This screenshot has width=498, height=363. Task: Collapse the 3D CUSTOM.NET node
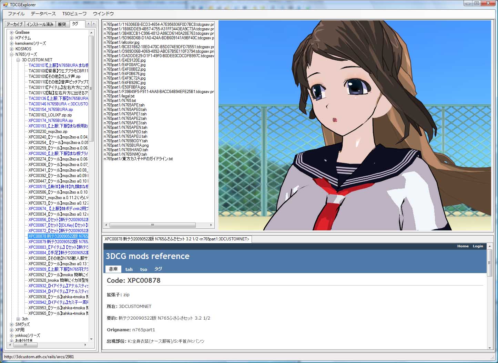tap(18, 60)
